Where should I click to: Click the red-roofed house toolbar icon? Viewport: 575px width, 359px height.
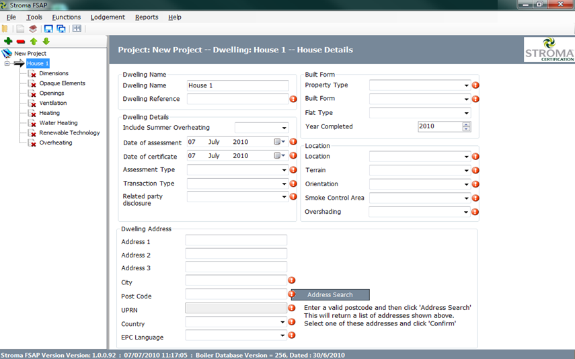tap(33, 29)
